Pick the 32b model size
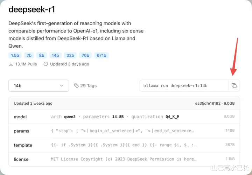The height and width of the screenshot is (175, 252). pyautogui.click(x=70, y=55)
